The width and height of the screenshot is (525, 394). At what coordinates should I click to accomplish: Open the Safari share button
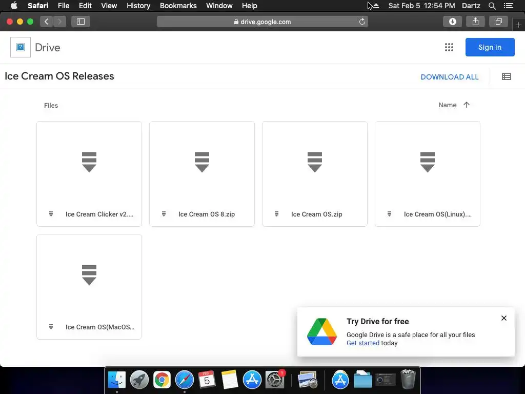click(x=475, y=22)
